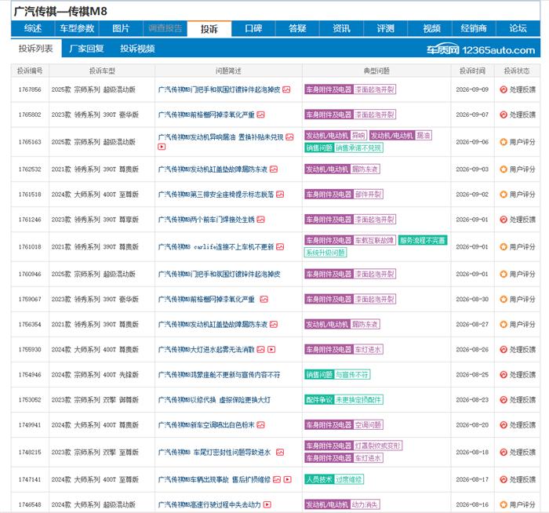Screen dimensions: 549x513
Task: Select the 厂家回复 sub-tab
Action: [x=86, y=49]
